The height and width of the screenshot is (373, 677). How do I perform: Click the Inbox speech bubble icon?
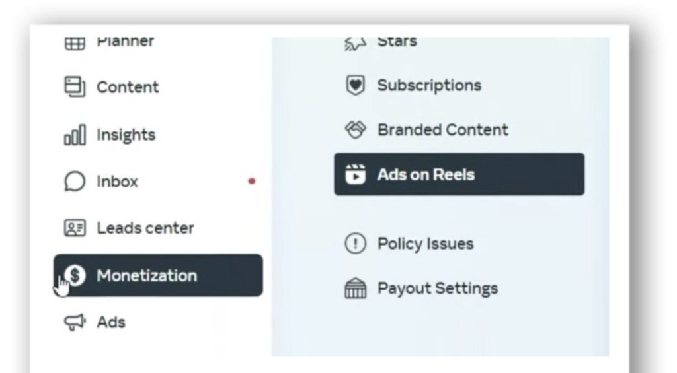point(74,182)
